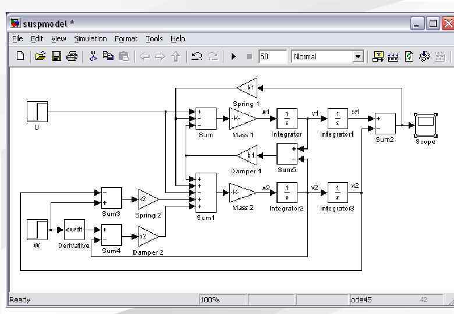Select the U step input block
The height and width of the screenshot is (314, 454).
pyautogui.click(x=37, y=112)
